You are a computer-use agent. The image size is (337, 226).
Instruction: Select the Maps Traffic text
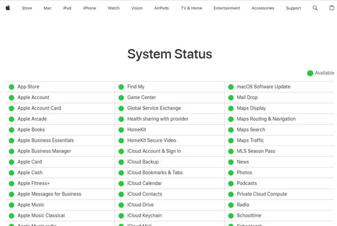[x=251, y=141]
